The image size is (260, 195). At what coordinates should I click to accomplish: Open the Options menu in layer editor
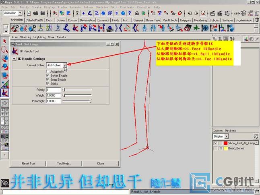230,131
